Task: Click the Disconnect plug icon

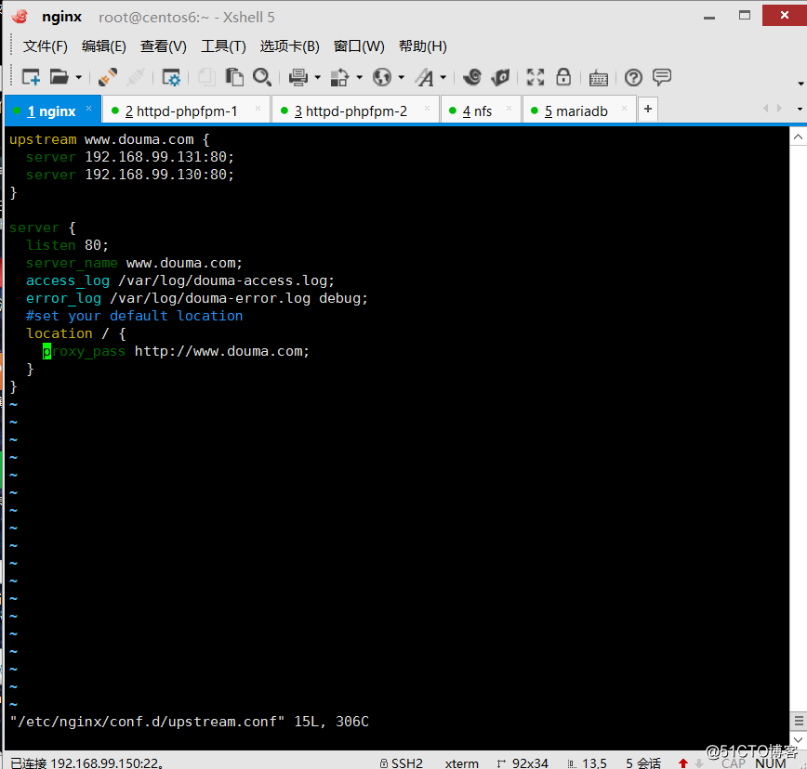Action: coord(108,78)
